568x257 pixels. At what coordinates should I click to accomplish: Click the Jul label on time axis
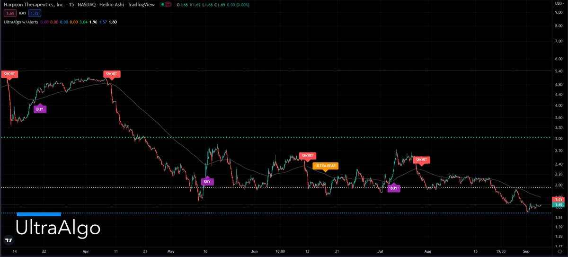(x=381, y=252)
